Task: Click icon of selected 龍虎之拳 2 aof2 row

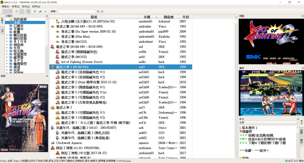Action: point(52,67)
